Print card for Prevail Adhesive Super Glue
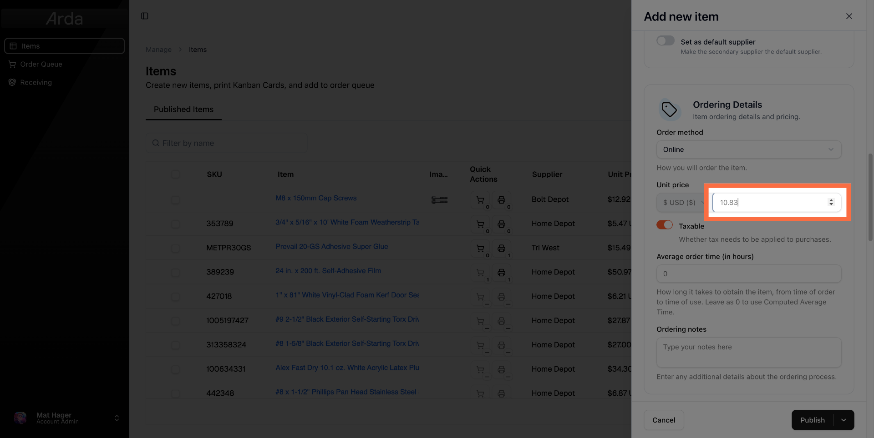This screenshot has width=874, height=438. coord(501,249)
